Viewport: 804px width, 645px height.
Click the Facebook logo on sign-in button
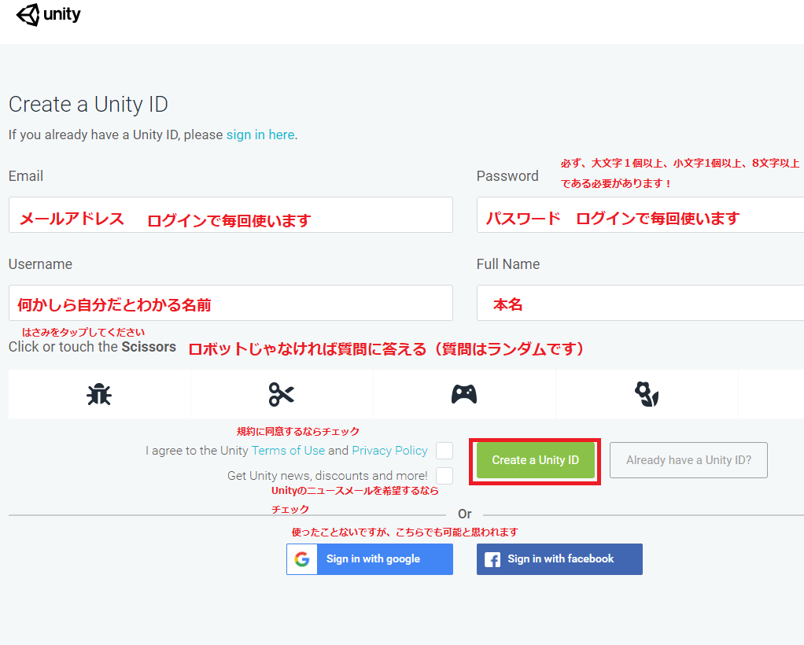click(x=492, y=559)
